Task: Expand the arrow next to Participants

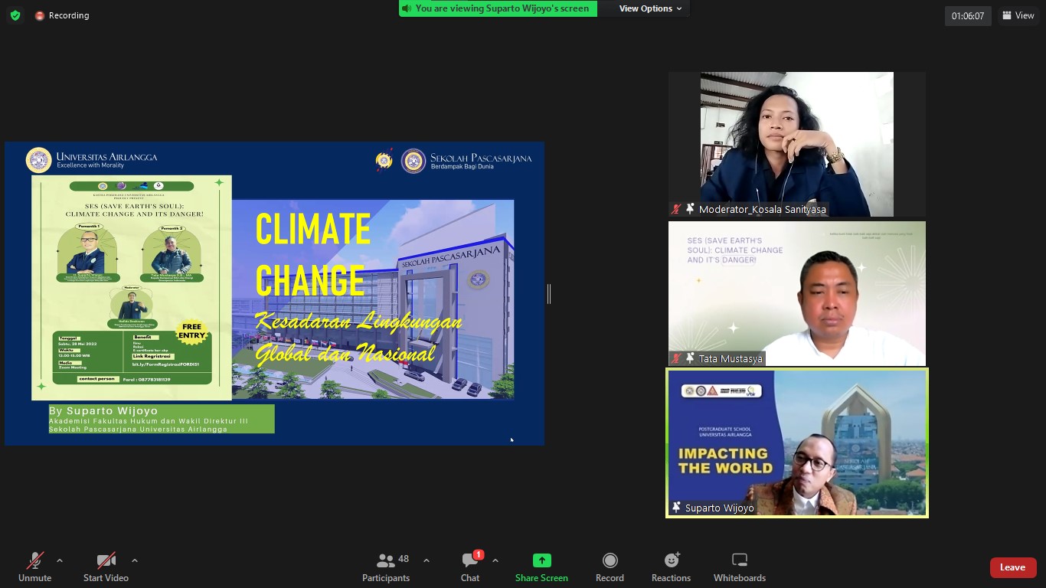Action: [427, 560]
